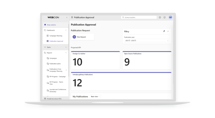Remove the 2025 year filter tag
The height and width of the screenshot is (118, 215).
click(x=130, y=40)
